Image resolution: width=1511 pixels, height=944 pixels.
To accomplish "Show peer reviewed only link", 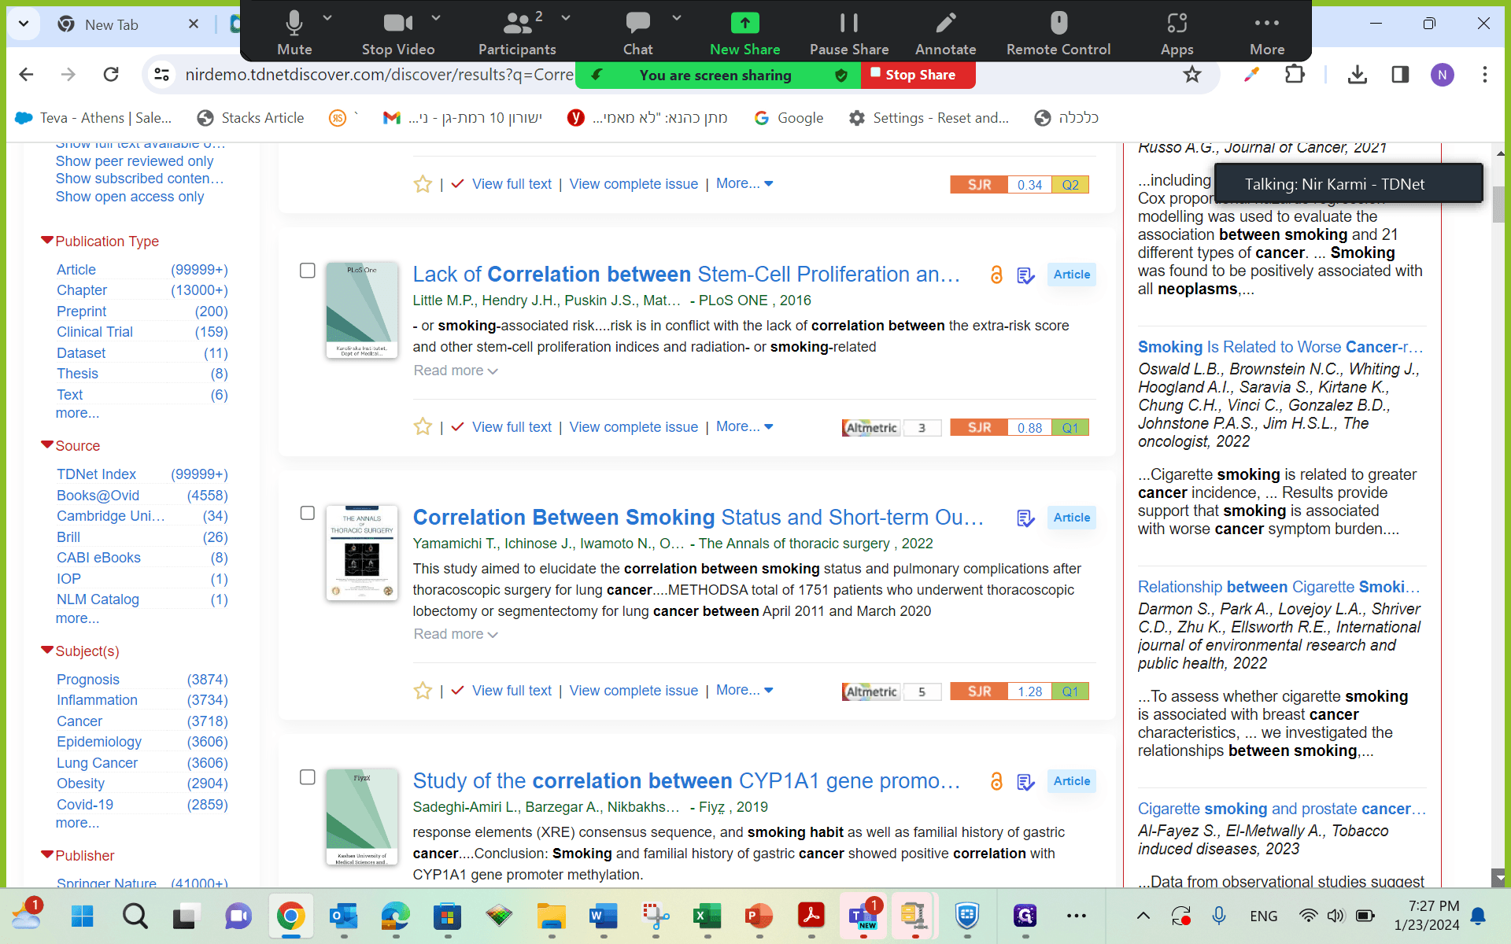I will (135, 161).
